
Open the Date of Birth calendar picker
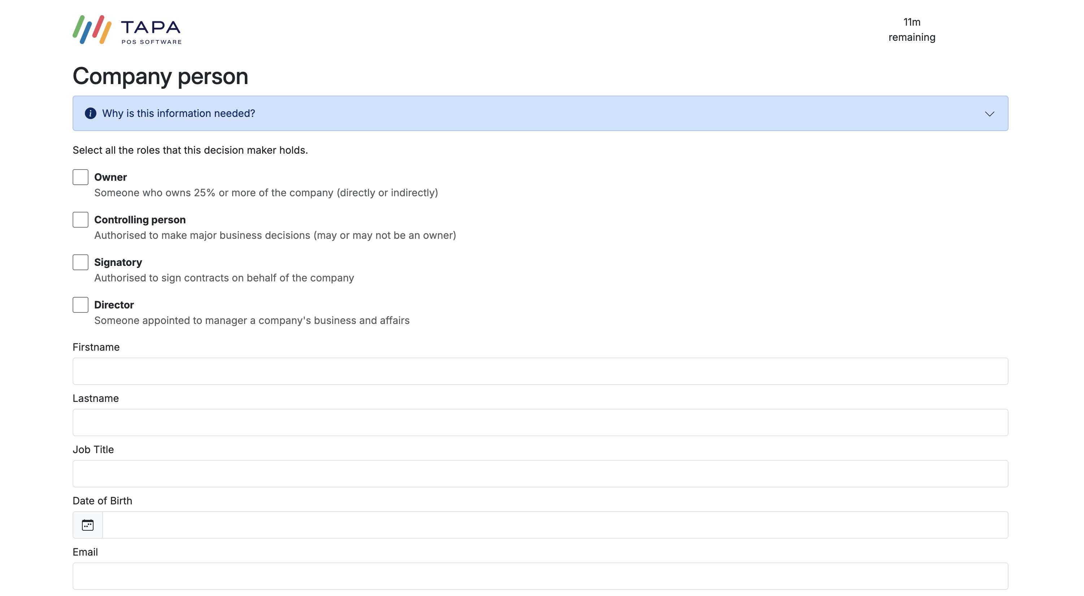point(87,525)
